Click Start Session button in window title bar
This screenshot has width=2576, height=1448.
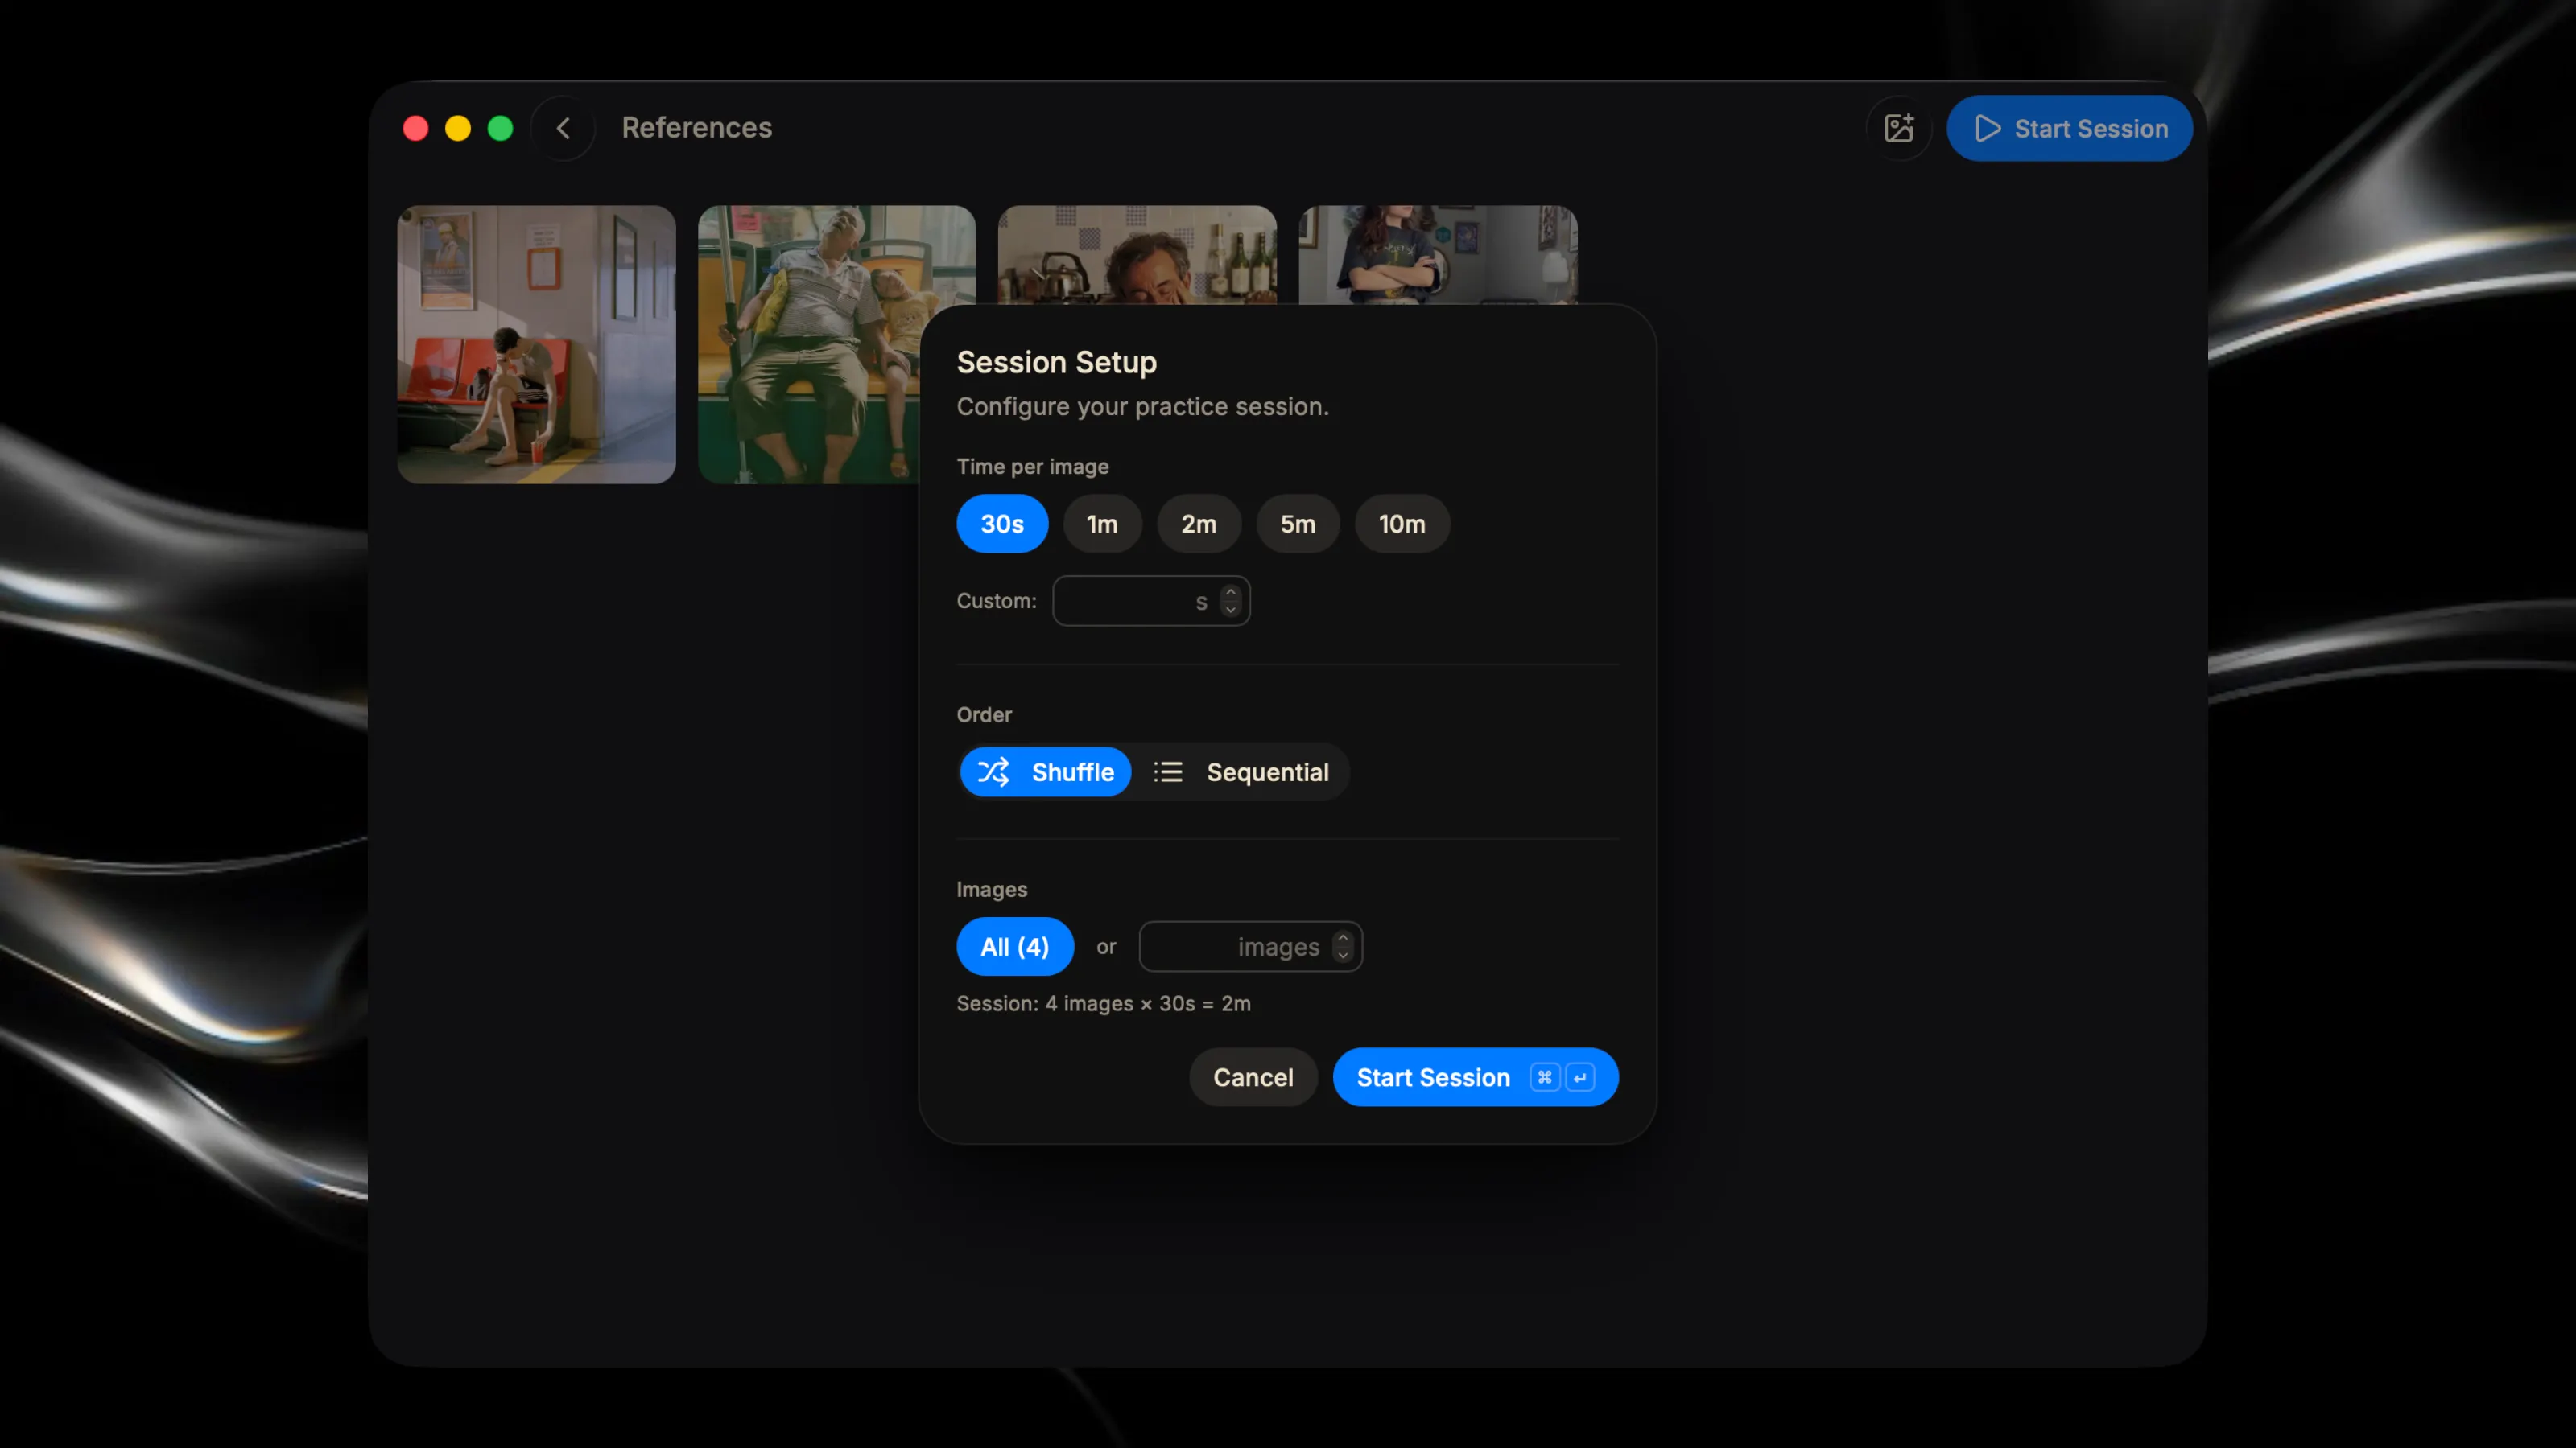point(2069,128)
